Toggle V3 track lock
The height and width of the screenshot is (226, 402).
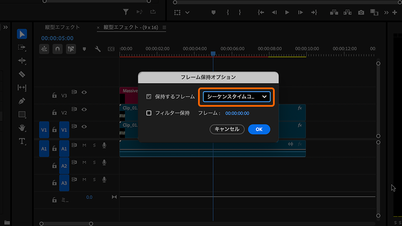pos(54,95)
